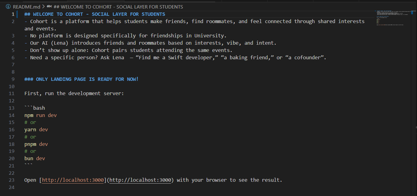Image resolution: width=417 pixels, height=196 pixels.
Task: Click line number 13 in the gutter
Action: (12, 108)
